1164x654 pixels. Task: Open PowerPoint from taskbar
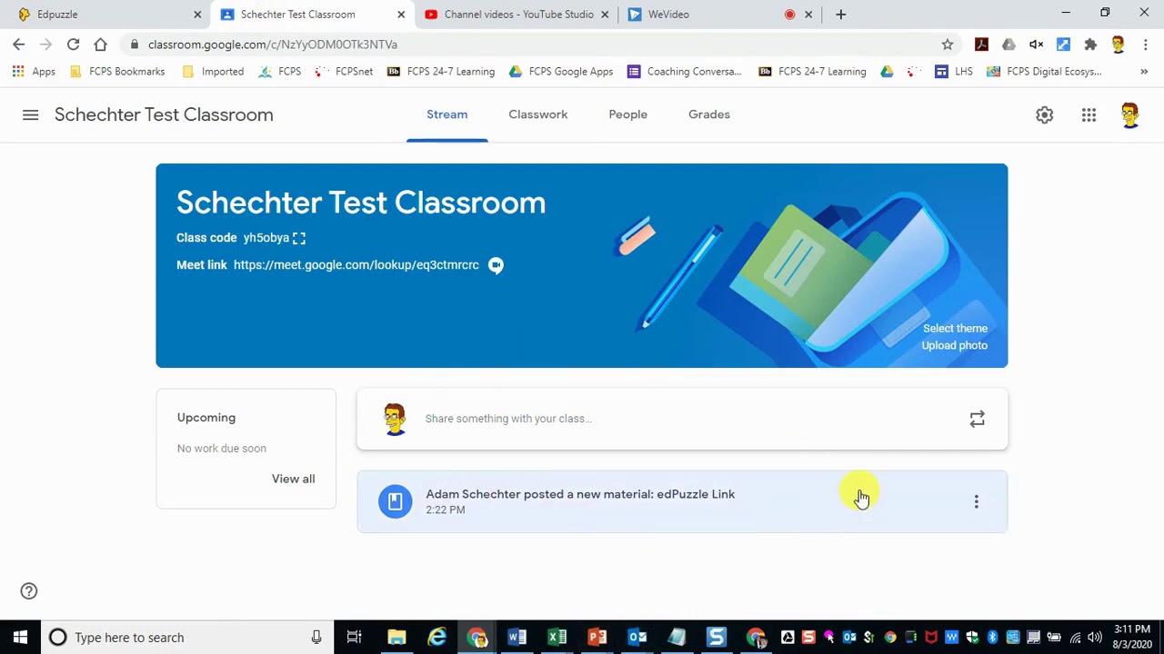tap(597, 638)
